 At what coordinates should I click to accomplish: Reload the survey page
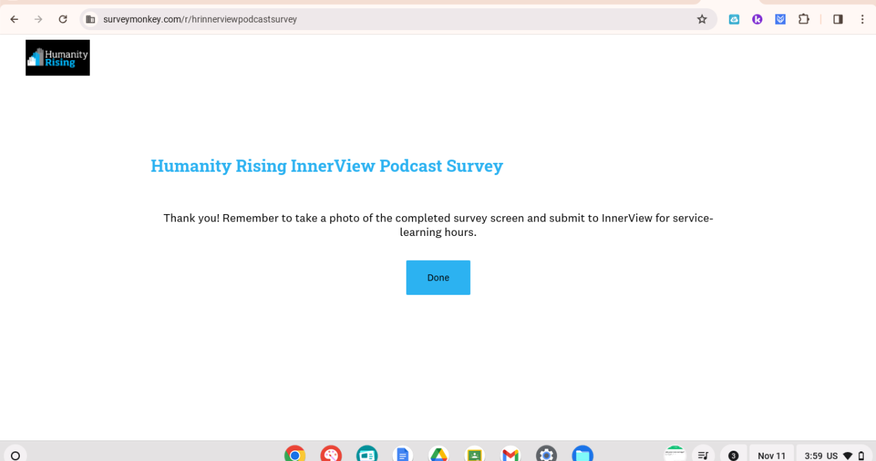(63, 19)
